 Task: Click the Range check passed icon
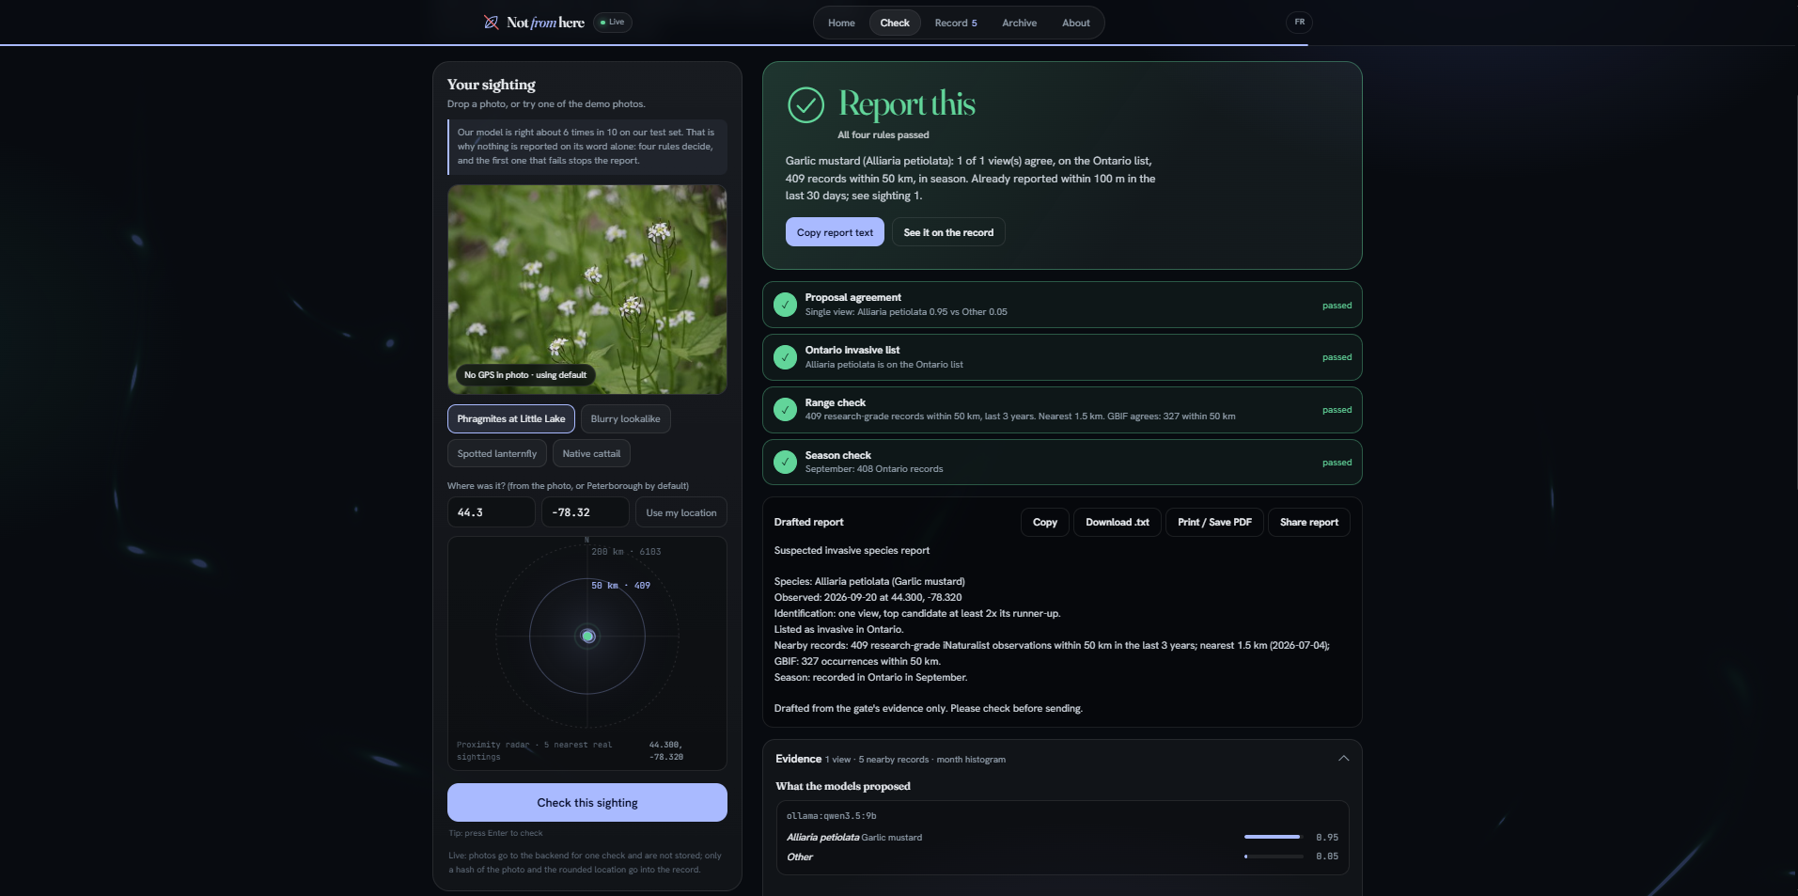point(785,410)
